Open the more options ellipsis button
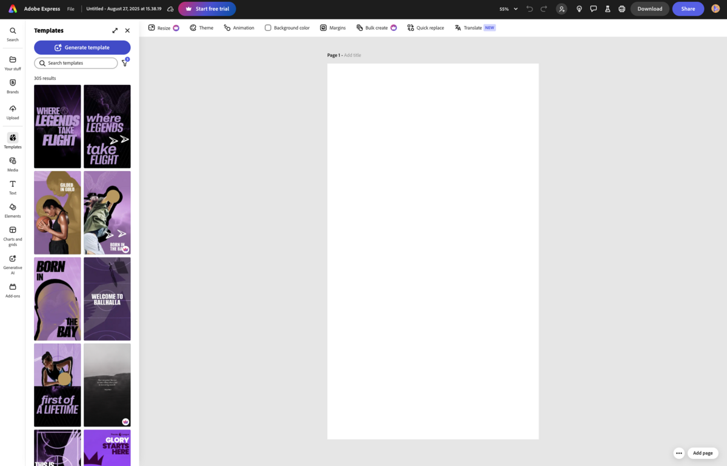Image resolution: width=727 pixels, height=466 pixels. [x=679, y=453]
